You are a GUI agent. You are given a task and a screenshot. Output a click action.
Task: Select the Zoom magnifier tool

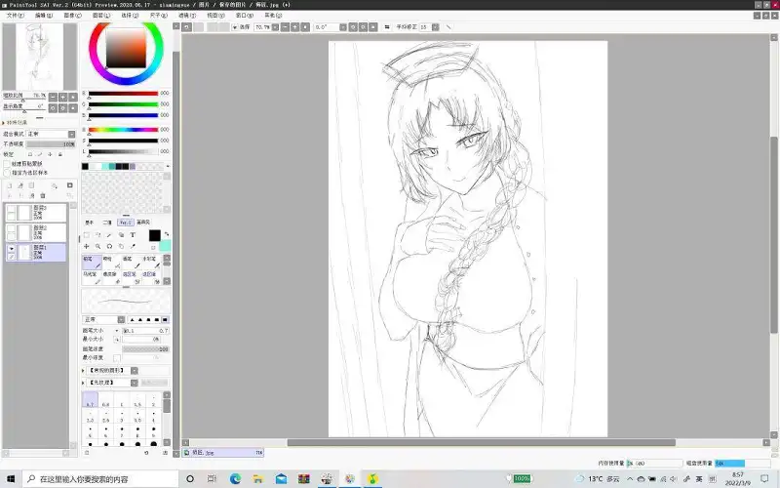tap(98, 246)
